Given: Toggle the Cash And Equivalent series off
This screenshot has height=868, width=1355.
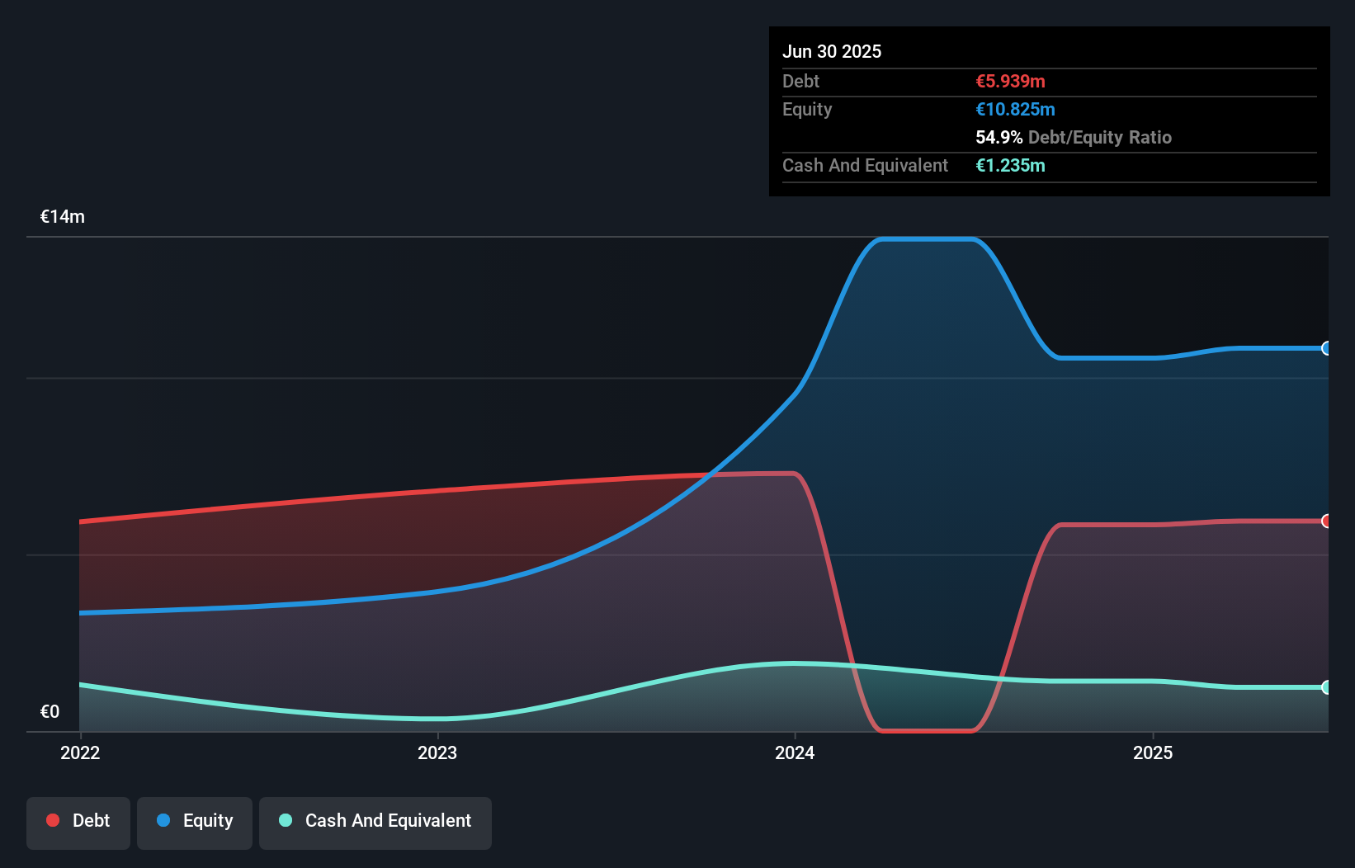Looking at the screenshot, I should [375, 821].
